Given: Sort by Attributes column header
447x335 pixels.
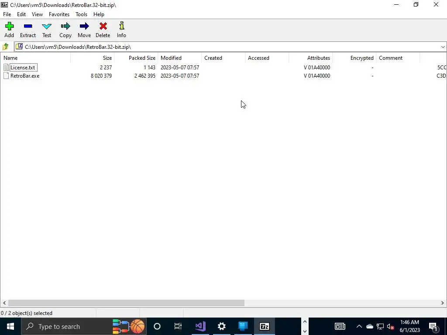Looking at the screenshot, I should [x=310, y=58].
